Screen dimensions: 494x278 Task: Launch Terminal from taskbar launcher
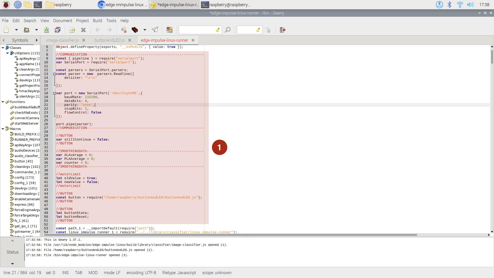(x=38, y=5)
